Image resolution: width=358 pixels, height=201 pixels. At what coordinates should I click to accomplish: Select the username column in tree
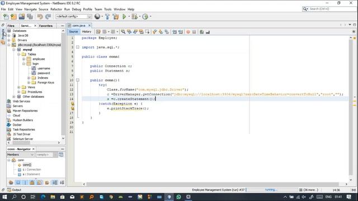(44, 68)
